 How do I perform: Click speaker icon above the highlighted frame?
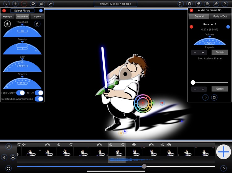point(110,145)
